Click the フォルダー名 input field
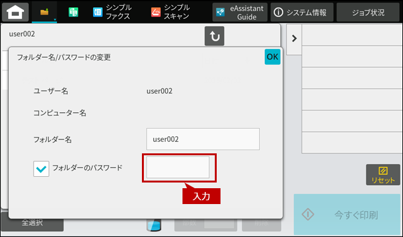The width and height of the screenshot is (403, 237). (x=203, y=139)
